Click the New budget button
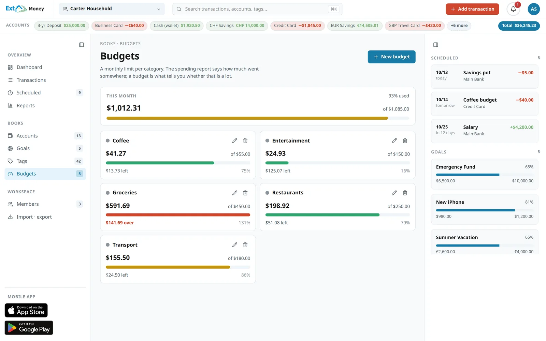The image size is (546, 341). pos(391,57)
